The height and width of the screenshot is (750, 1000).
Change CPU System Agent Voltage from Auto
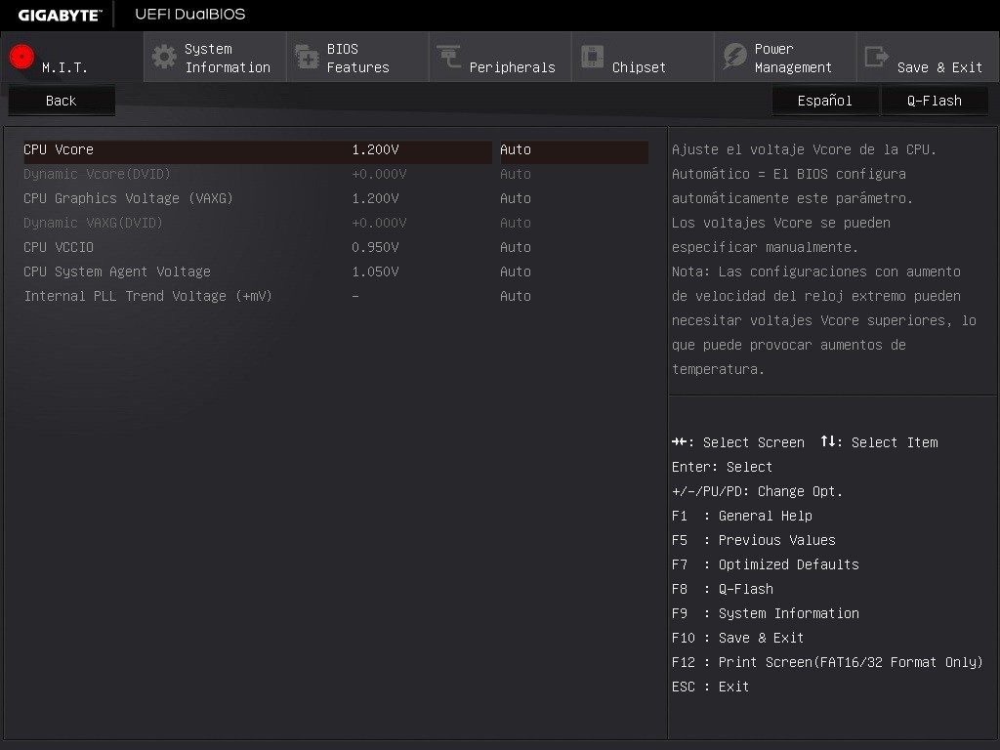pyautogui.click(x=516, y=271)
